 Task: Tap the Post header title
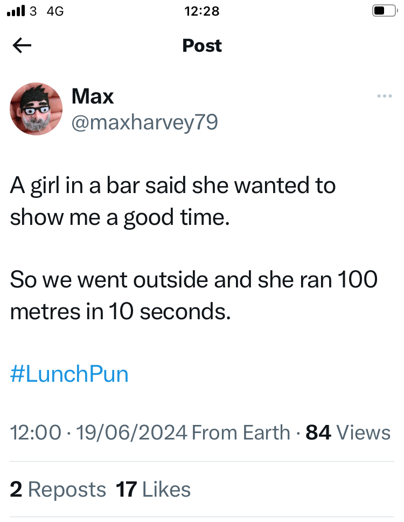pos(202,46)
